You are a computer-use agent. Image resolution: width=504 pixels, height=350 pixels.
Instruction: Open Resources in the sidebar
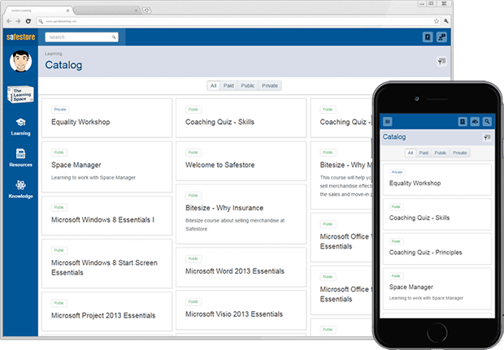(x=20, y=158)
